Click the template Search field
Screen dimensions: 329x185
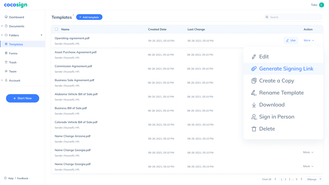(295, 17)
